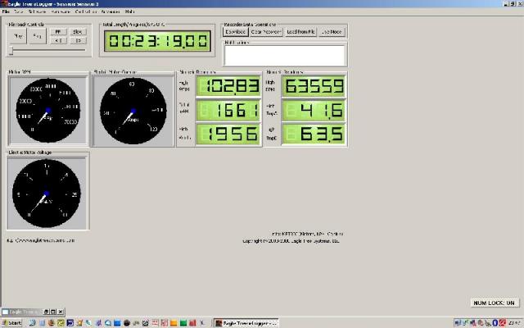The width and height of the screenshot is (524, 328).
Task: Open the Help menu
Action: 131,13
